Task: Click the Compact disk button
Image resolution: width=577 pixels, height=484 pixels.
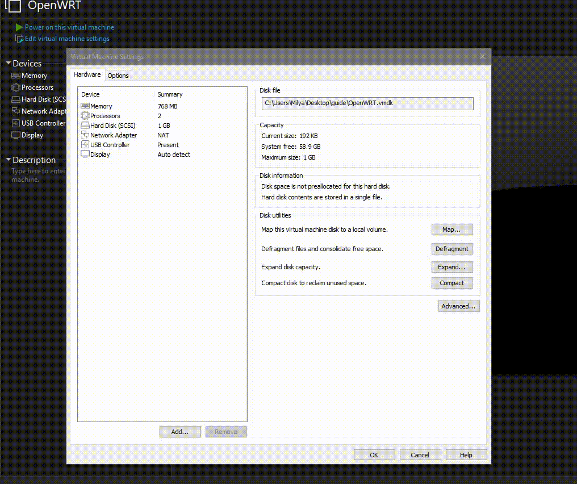Action: click(452, 283)
